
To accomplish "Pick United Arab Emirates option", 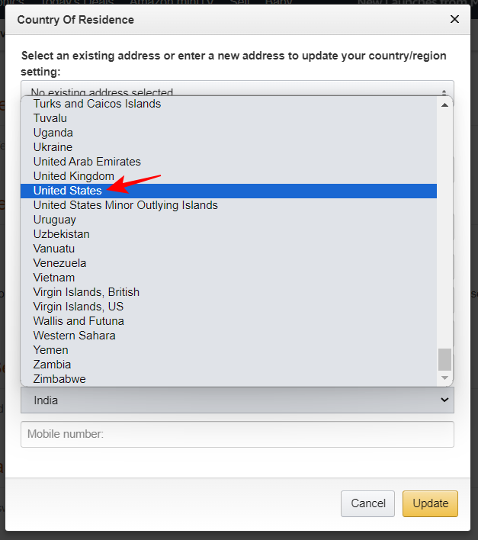I will pyautogui.click(x=87, y=162).
